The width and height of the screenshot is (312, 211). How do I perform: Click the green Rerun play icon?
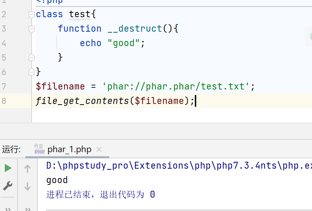click(8, 168)
